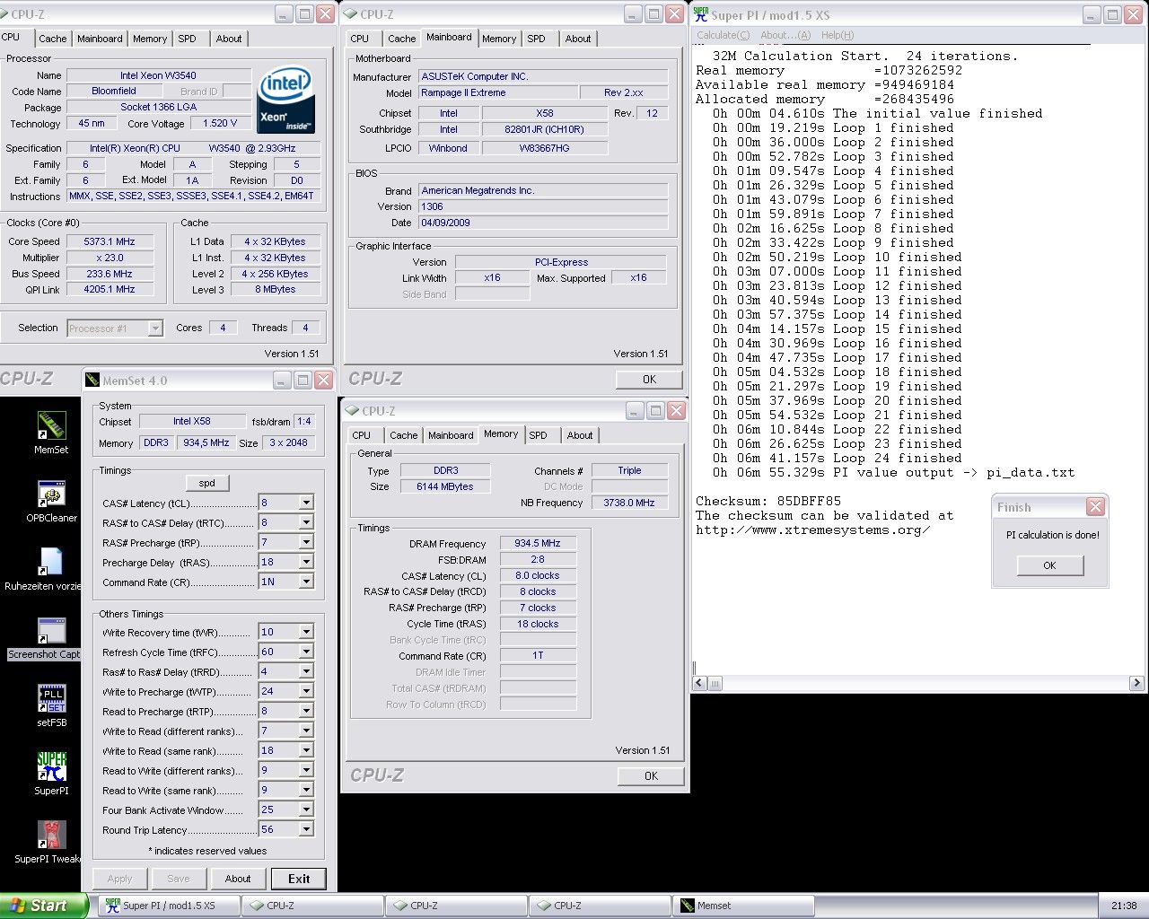
Task: Switch to Memory tab in Mainboard CPU-Z window
Action: pyautogui.click(x=499, y=39)
